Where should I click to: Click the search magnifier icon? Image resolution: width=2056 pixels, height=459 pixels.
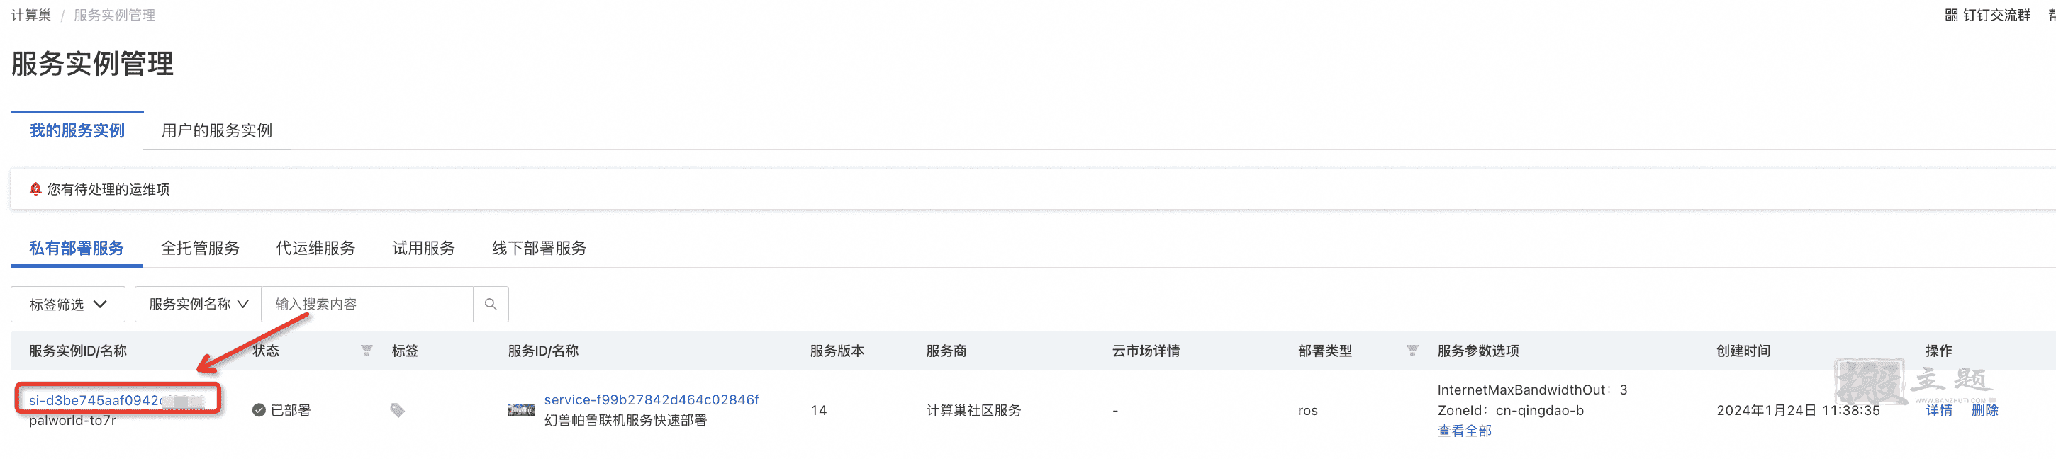click(x=491, y=305)
